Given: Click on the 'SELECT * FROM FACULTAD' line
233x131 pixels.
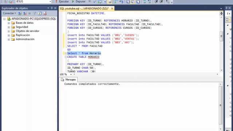Looking at the screenshot, I should click(x=85, y=46).
